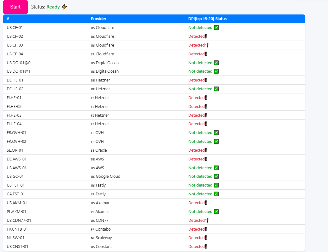The image size is (328, 252).
Task: Click the Google Cloud provider cell
Action: [x=106, y=176]
